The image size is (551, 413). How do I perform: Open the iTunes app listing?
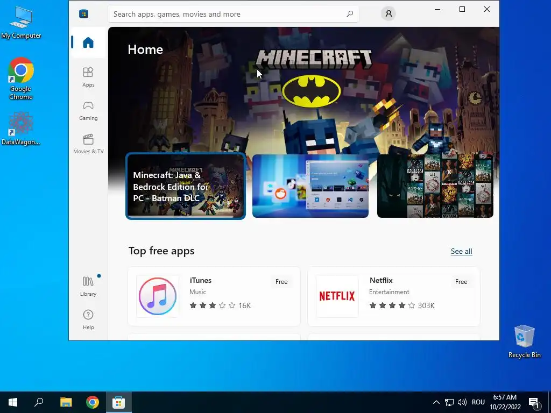[214, 296]
